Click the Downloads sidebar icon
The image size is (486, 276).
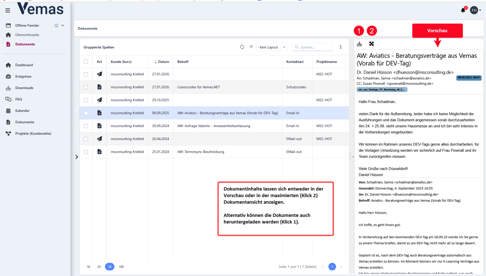pos(8,88)
